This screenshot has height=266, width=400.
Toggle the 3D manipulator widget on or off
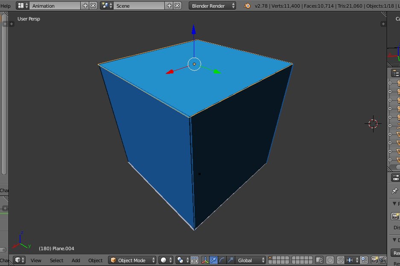(x=205, y=260)
